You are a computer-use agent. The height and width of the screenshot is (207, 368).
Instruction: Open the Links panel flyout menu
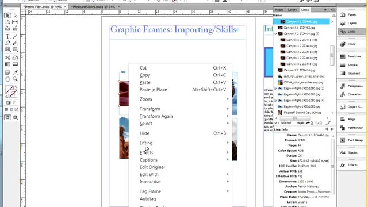click(x=333, y=10)
